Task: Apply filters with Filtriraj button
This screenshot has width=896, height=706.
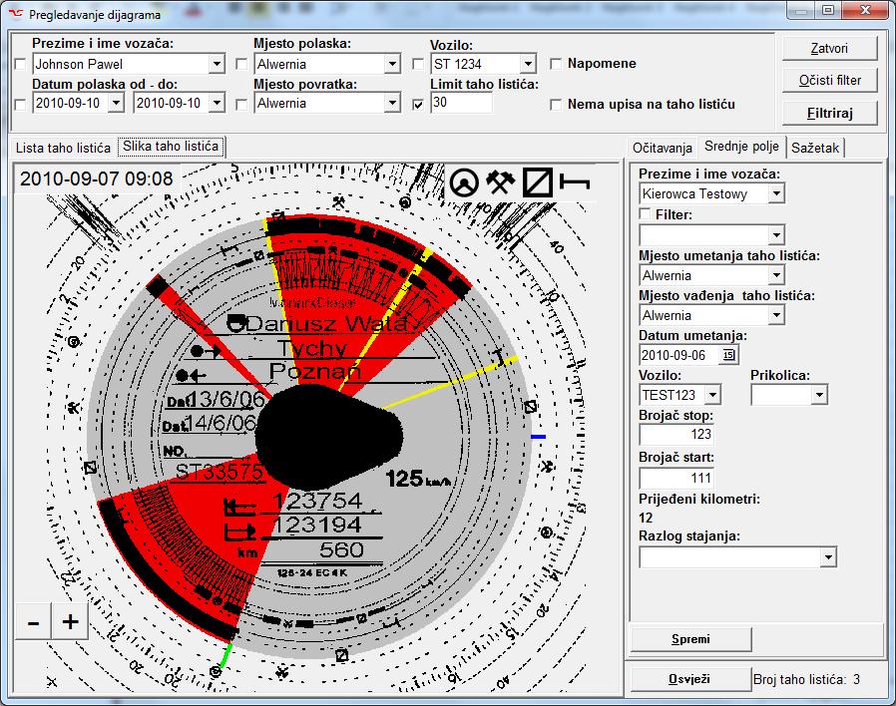Action: (x=829, y=113)
